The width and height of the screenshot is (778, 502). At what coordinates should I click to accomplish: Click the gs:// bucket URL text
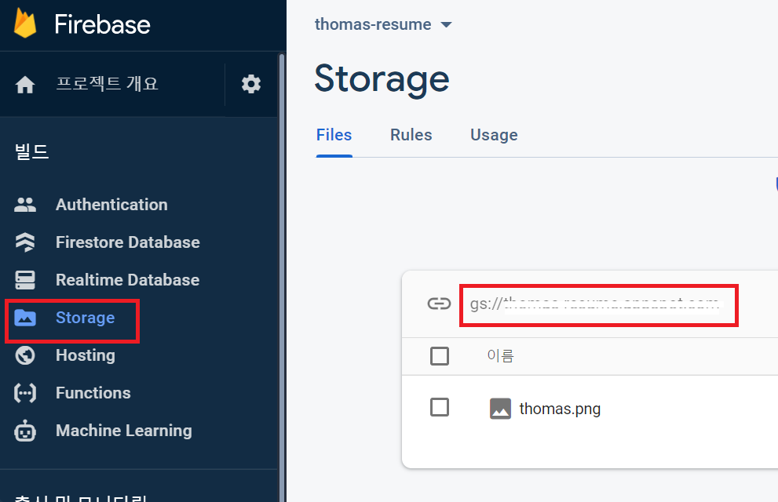tap(594, 304)
